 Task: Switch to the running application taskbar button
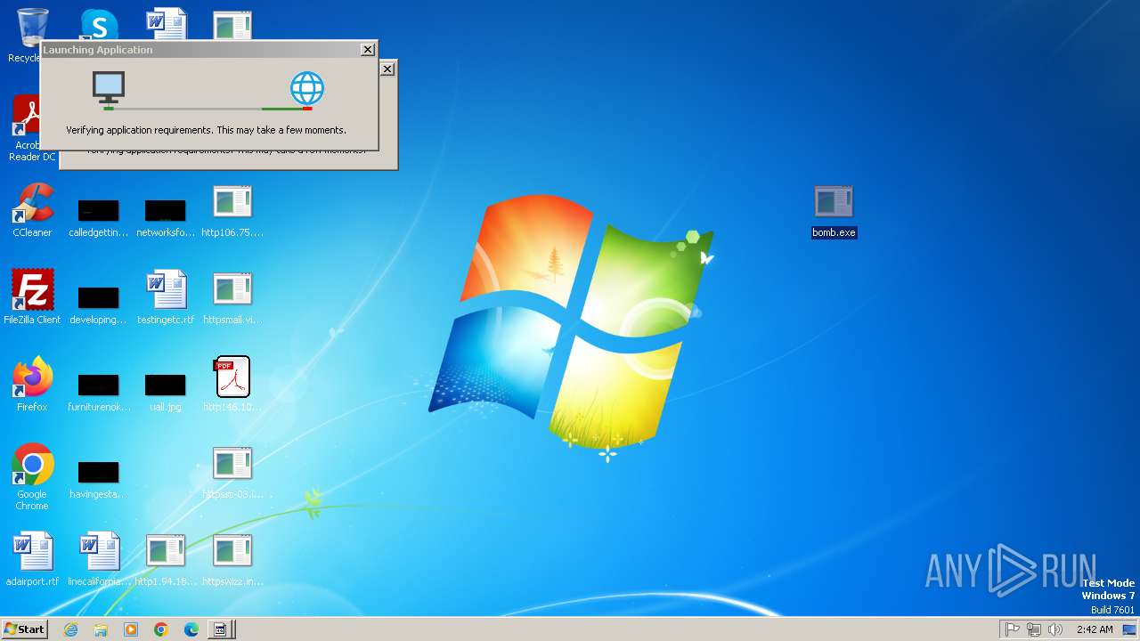tap(221, 629)
